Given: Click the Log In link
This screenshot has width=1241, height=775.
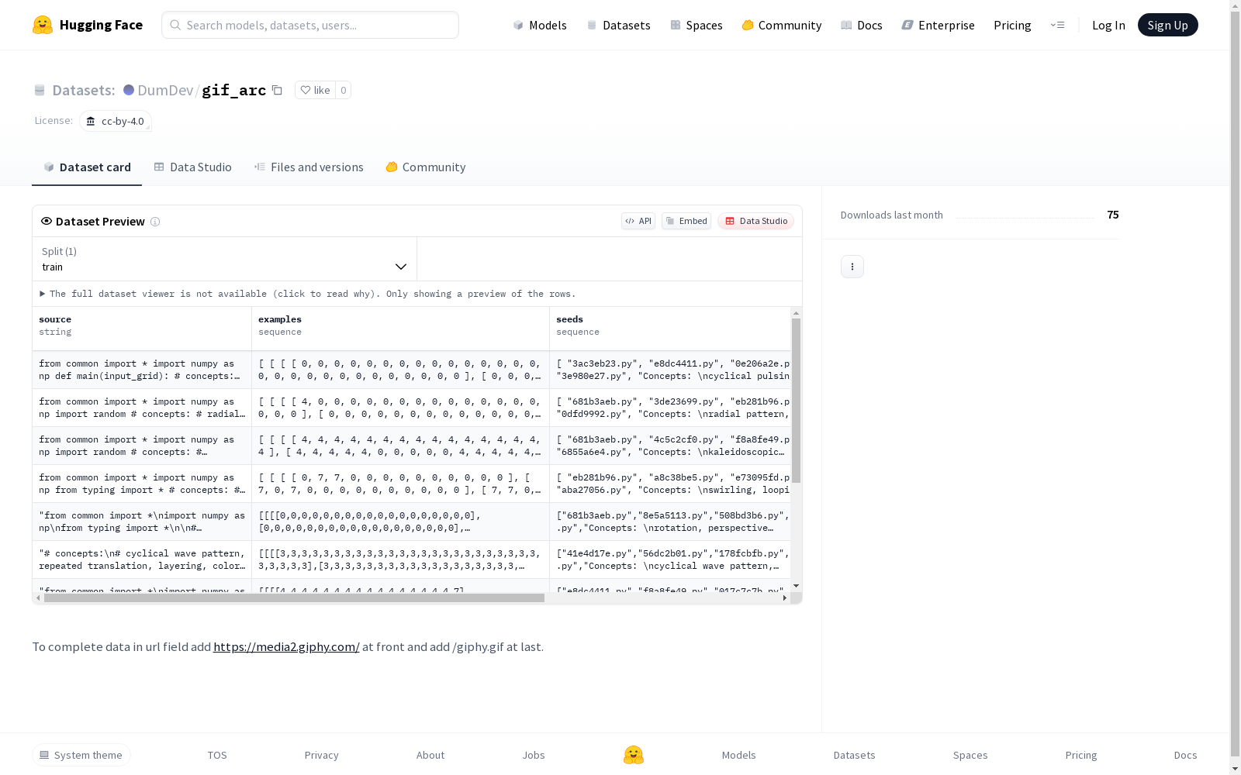Looking at the screenshot, I should click(1108, 25).
